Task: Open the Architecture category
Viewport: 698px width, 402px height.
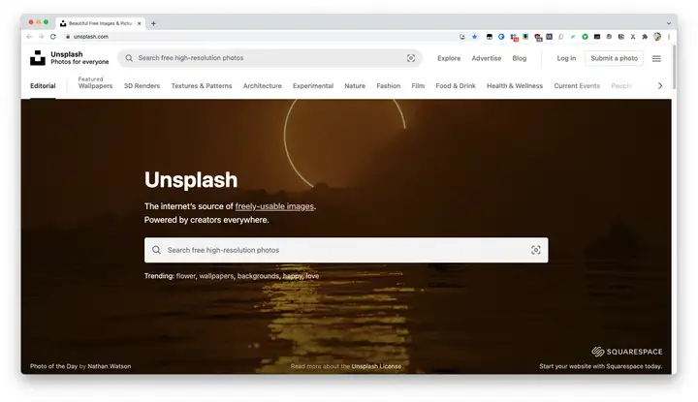Action: click(x=262, y=86)
